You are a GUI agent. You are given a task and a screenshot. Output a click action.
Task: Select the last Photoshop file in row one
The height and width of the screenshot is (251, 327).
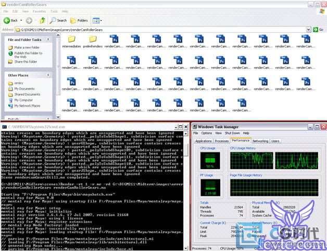coord(306,39)
